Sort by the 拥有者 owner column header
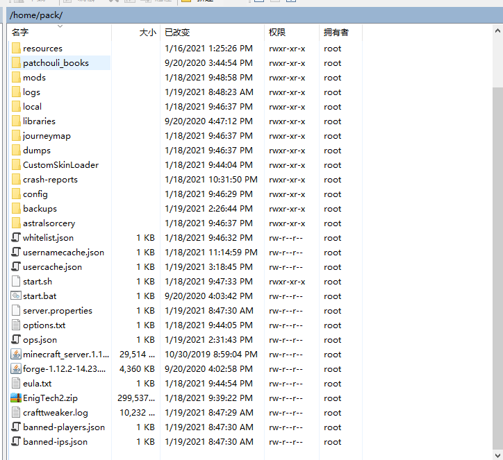The image size is (503, 460). [x=340, y=33]
